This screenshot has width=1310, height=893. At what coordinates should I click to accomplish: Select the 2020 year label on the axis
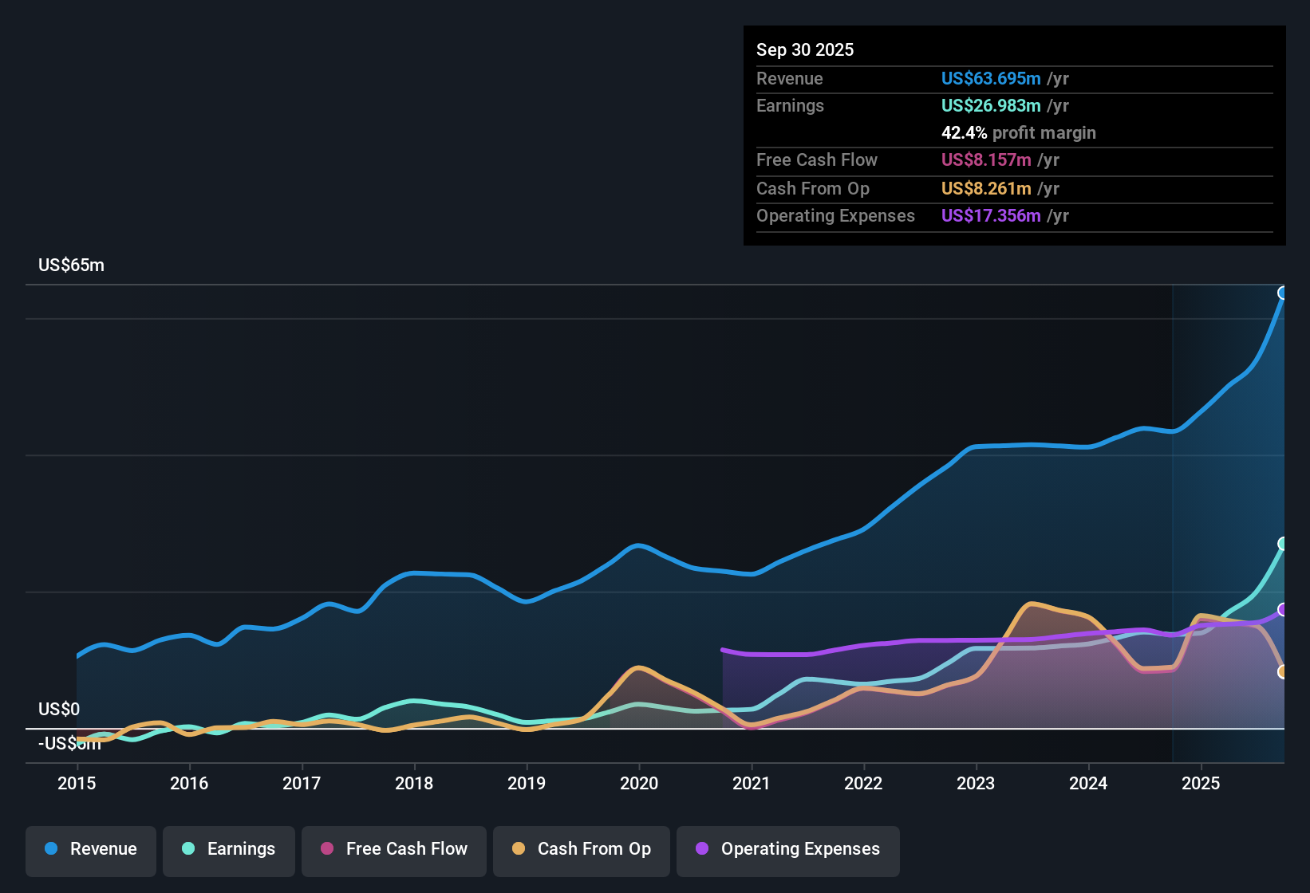point(639,784)
